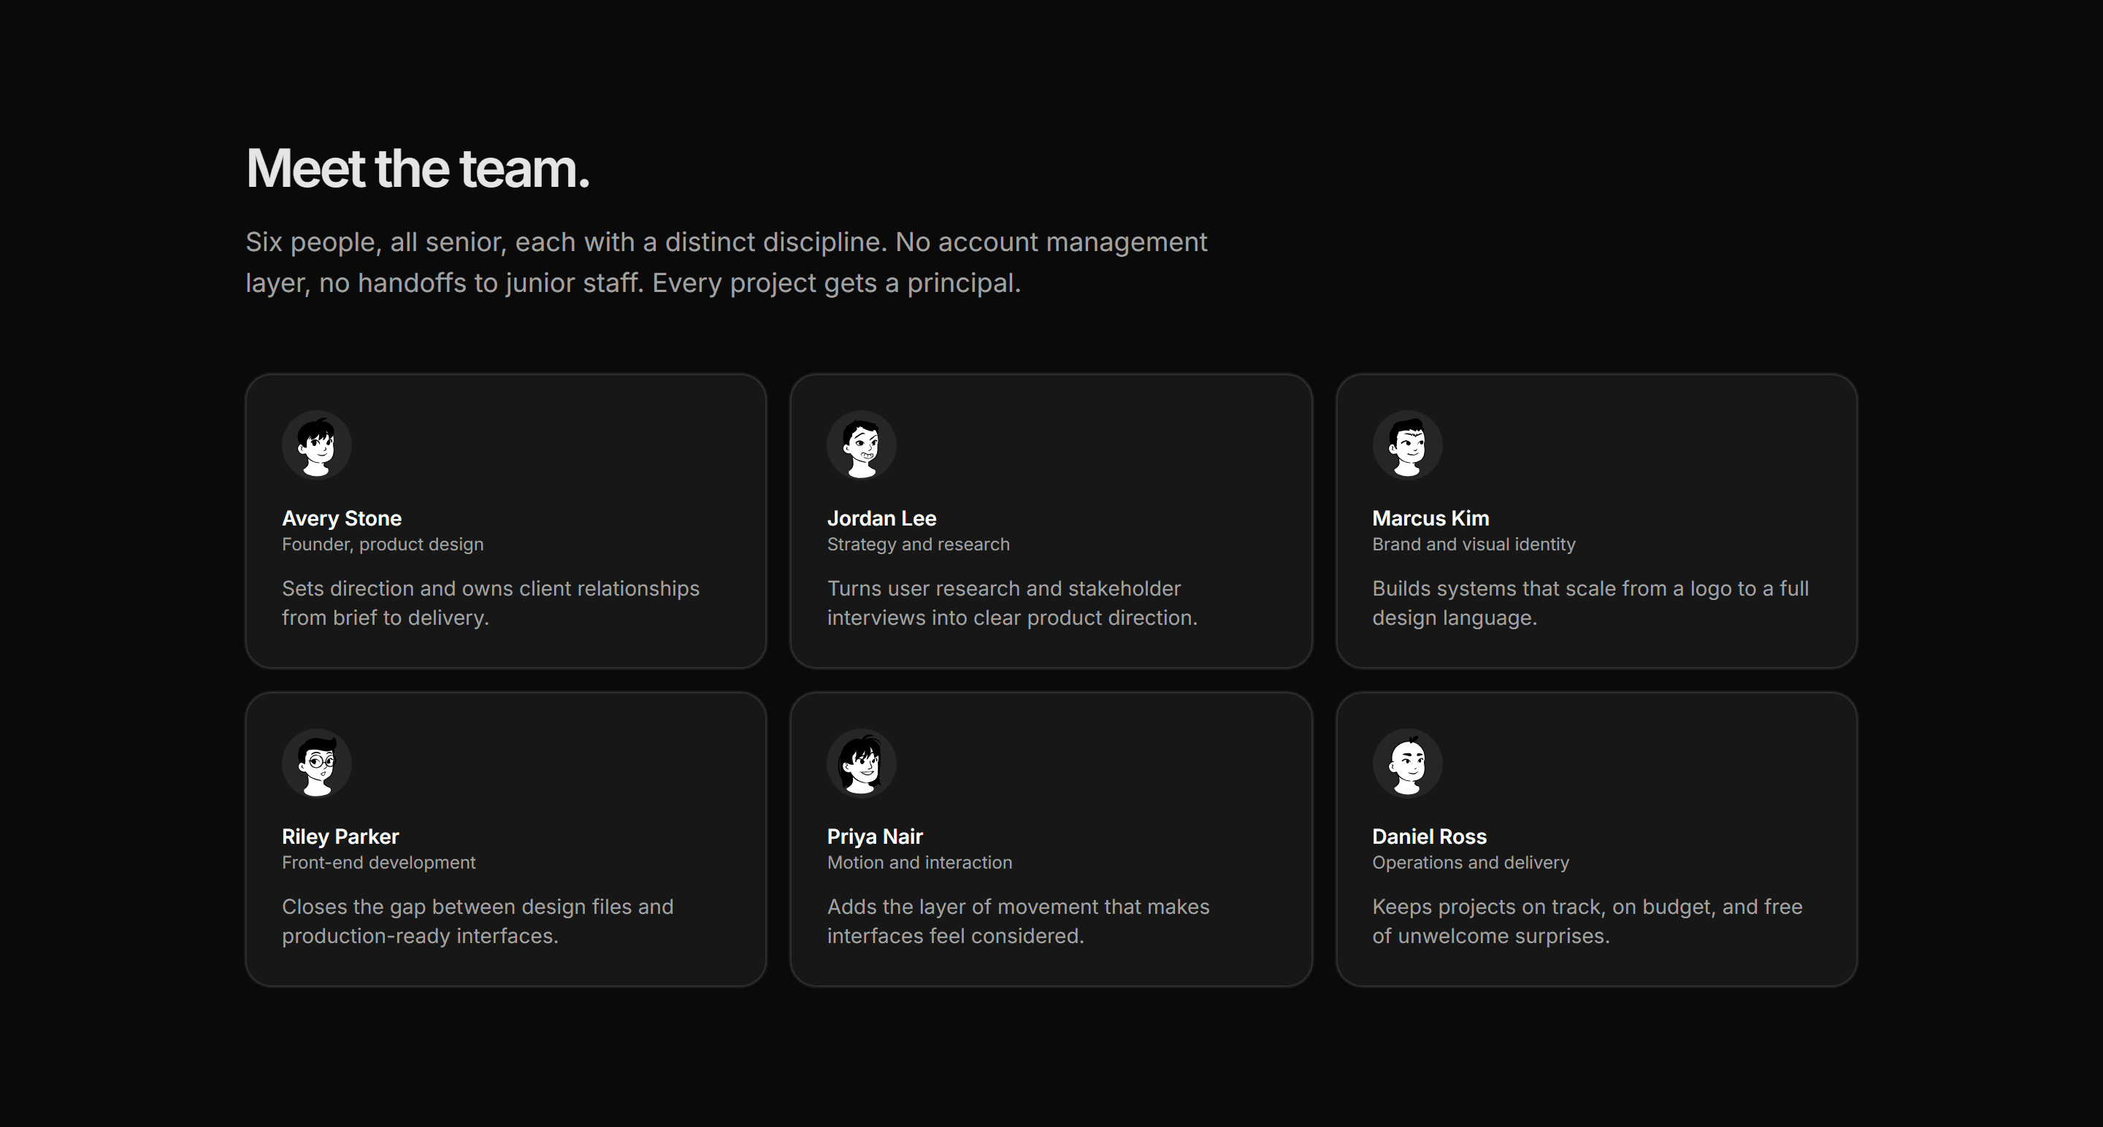Click the 'Meet the team.' heading
Viewport: 2103px width, 1127px height.
click(x=417, y=169)
